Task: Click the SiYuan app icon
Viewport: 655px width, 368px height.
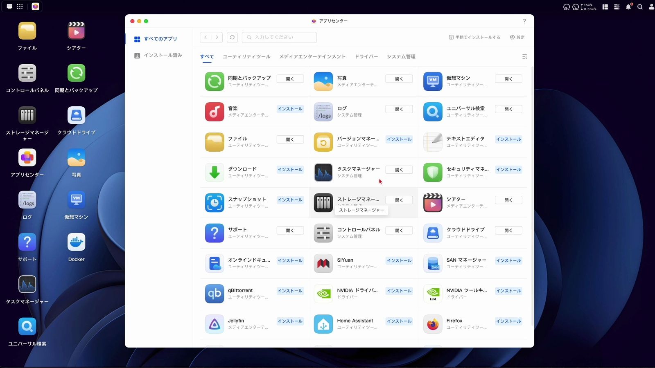Action: (x=323, y=263)
